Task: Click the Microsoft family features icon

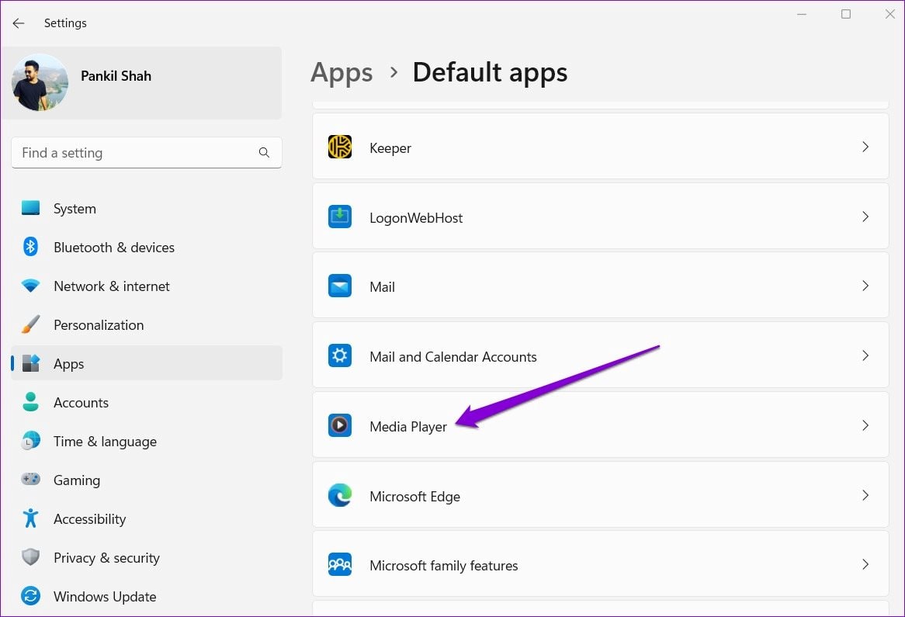Action: (x=340, y=564)
